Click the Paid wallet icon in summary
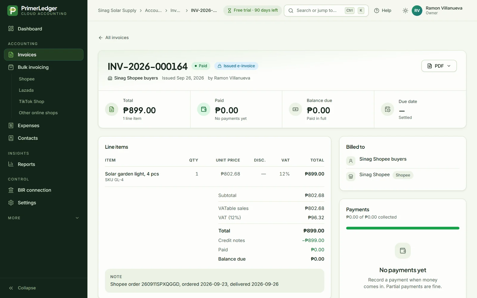 pos(204,109)
